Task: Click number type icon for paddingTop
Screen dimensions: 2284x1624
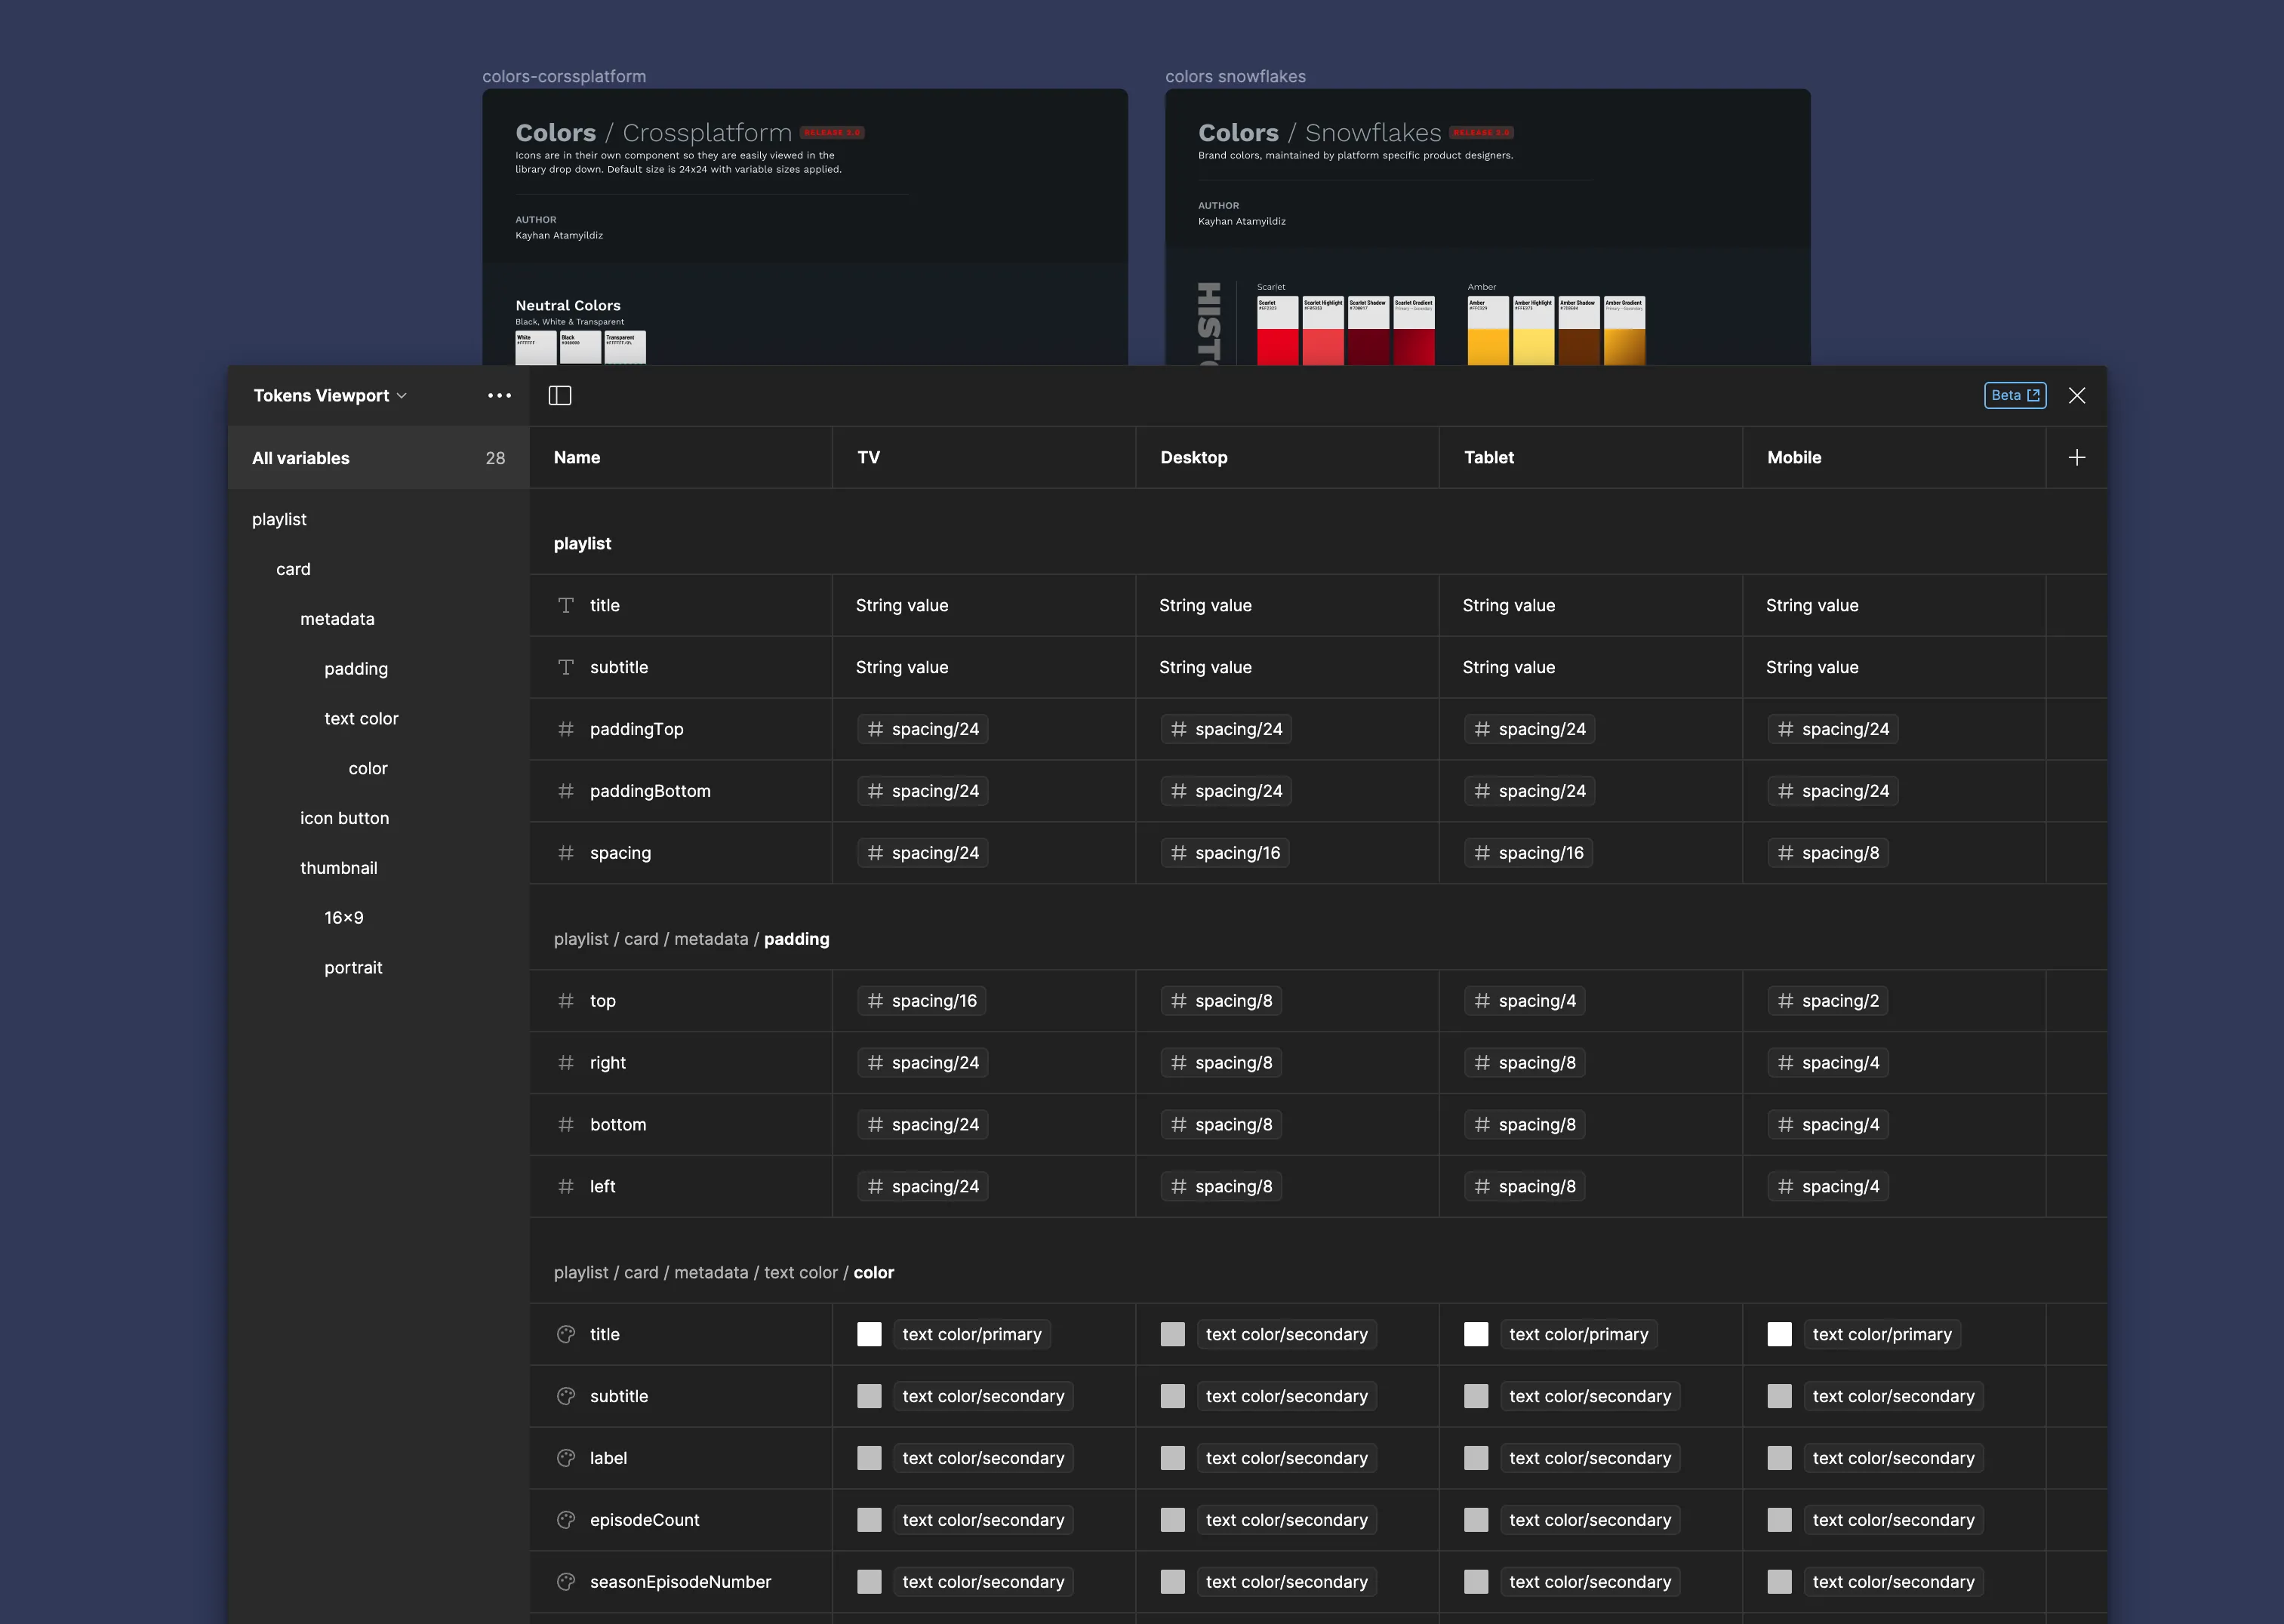Action: pos(566,730)
